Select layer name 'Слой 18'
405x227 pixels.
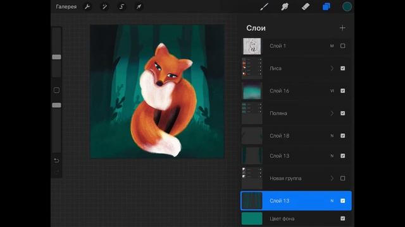(279, 136)
